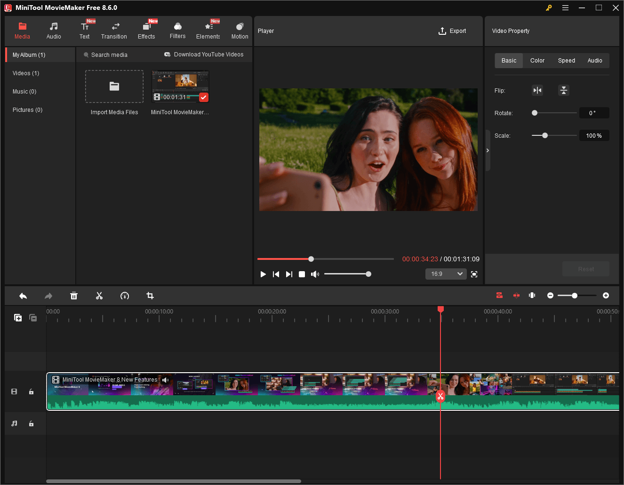Open the Filters tab

pyautogui.click(x=177, y=31)
